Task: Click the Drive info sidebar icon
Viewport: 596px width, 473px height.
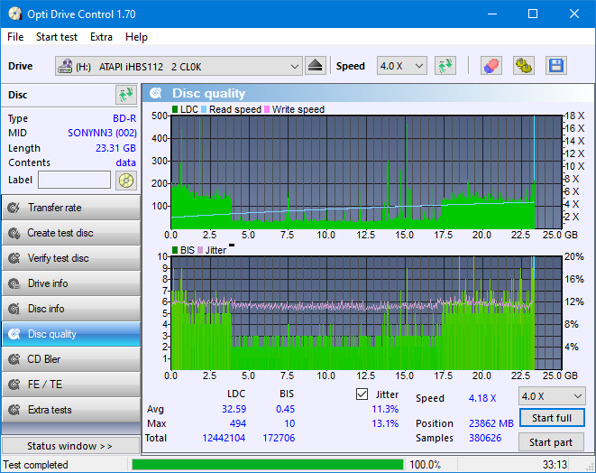Action: [x=14, y=283]
